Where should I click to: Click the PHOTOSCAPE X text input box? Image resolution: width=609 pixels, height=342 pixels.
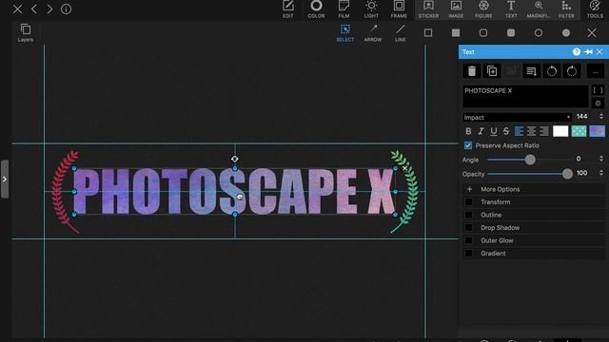point(525,96)
